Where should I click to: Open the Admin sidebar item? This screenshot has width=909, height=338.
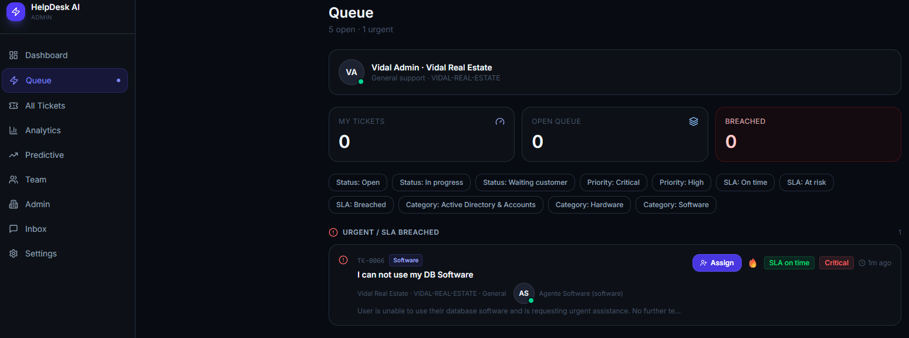(65, 204)
